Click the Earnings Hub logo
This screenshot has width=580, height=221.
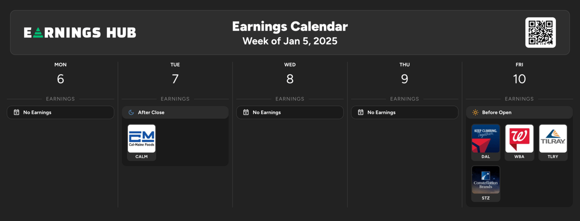tap(80, 33)
